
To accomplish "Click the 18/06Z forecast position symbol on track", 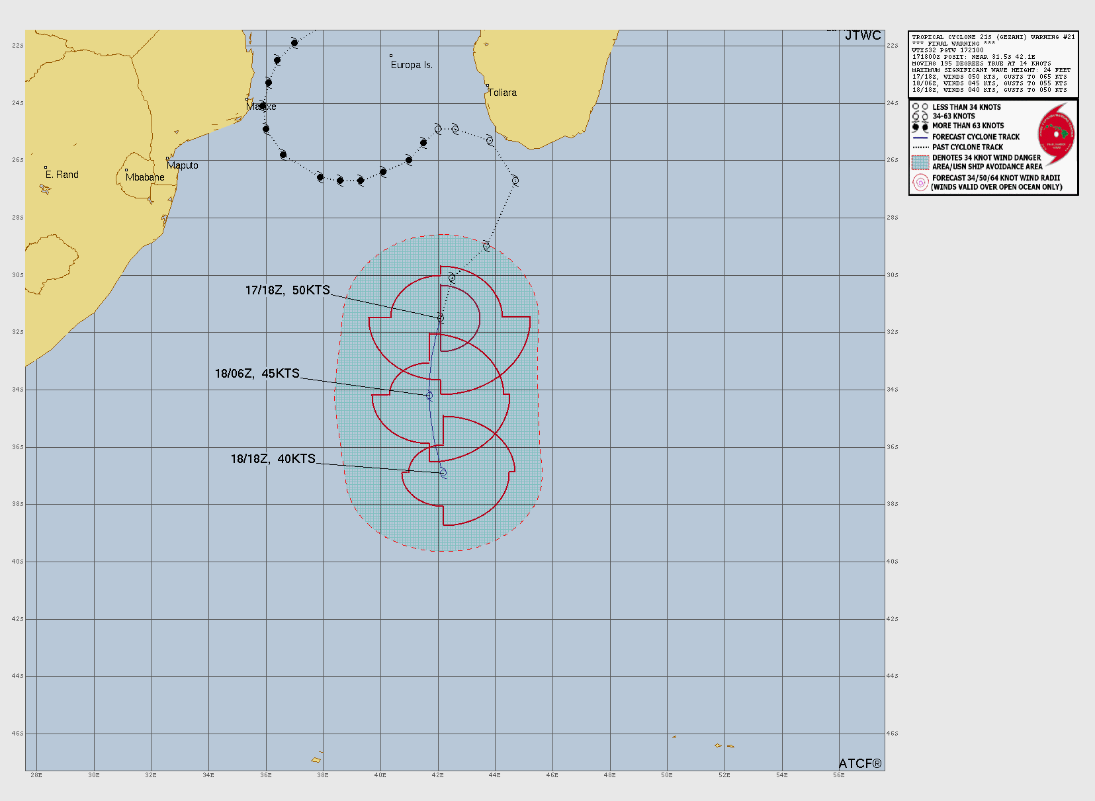I will pos(429,396).
